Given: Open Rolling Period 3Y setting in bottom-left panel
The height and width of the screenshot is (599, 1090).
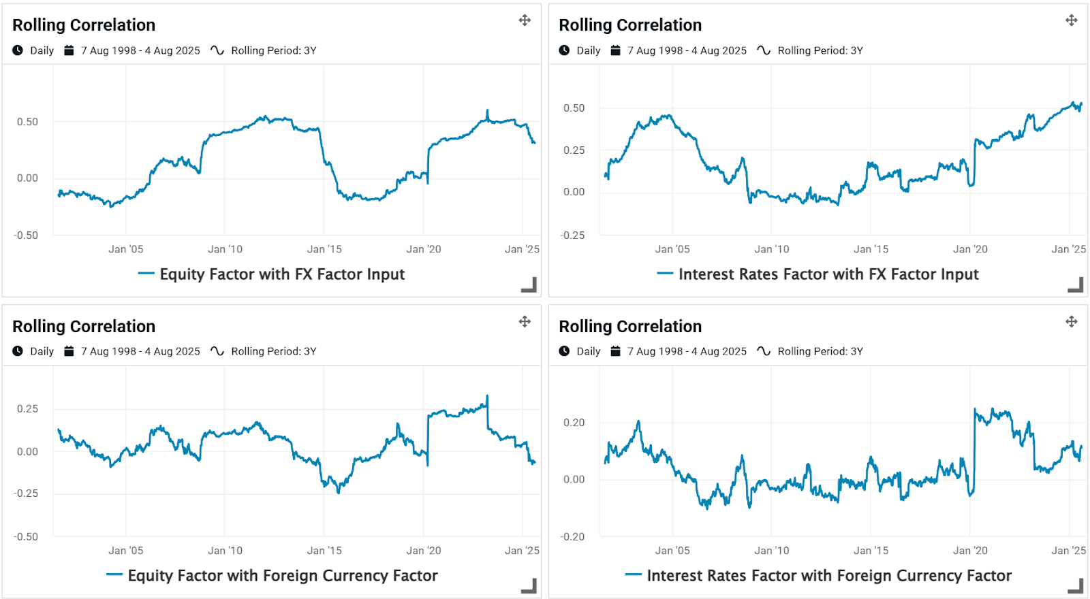Looking at the screenshot, I should tap(273, 351).
